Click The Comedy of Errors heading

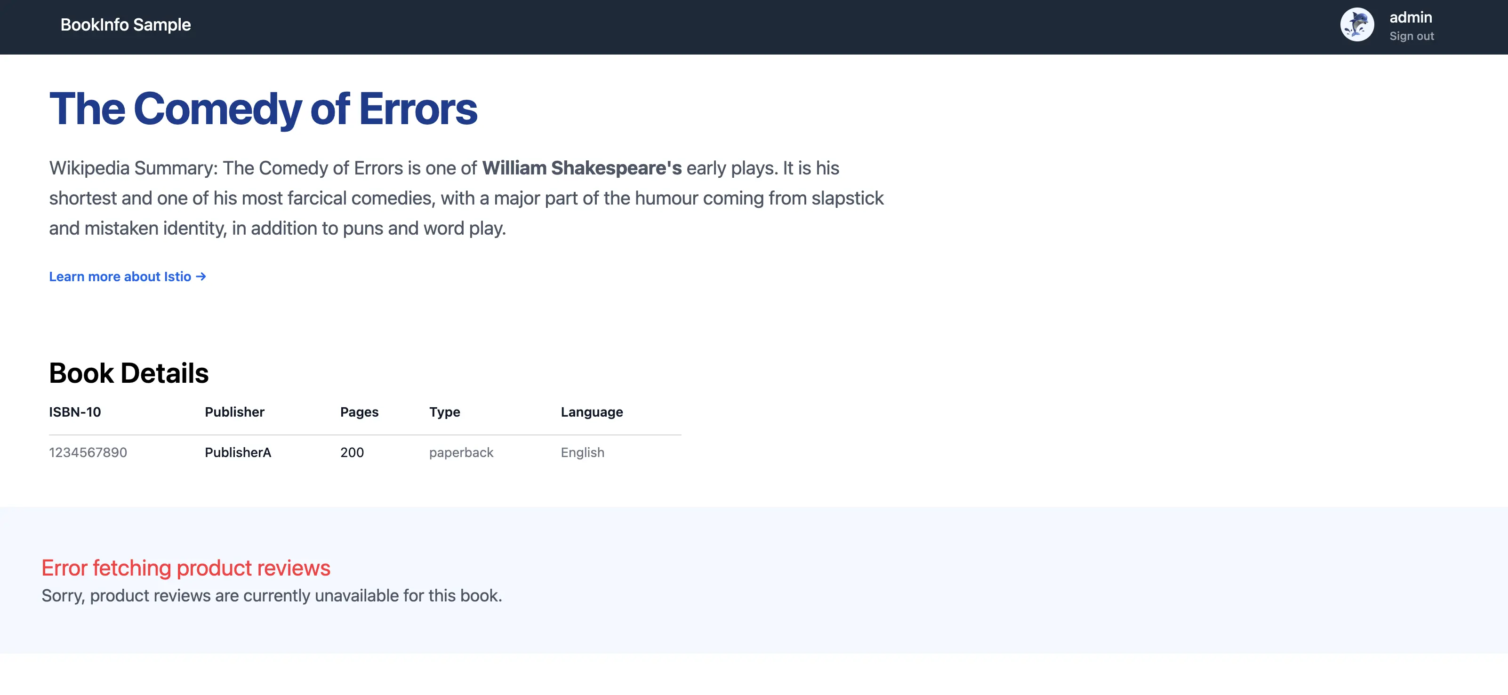[x=263, y=109]
